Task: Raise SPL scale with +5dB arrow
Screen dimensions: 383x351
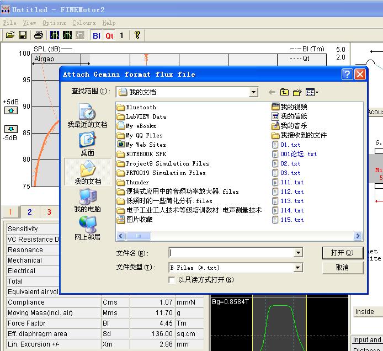Action: pyautogui.click(x=11, y=110)
